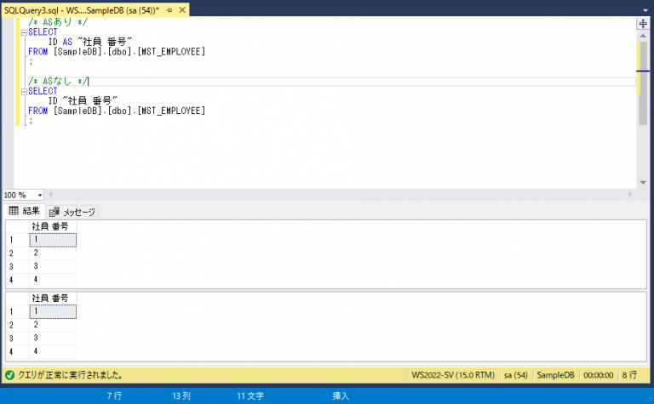Collapse the first SELECT statement block

23,31
